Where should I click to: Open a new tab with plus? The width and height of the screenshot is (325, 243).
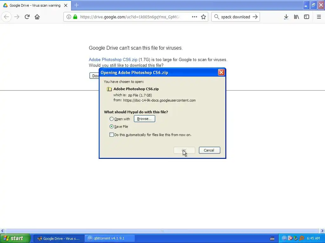(x=76, y=5)
